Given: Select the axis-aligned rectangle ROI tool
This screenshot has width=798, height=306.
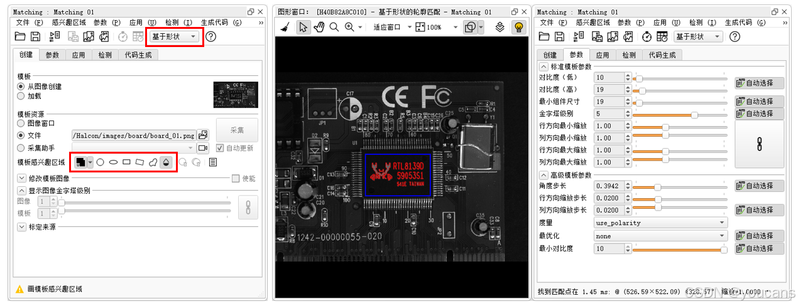Looking at the screenshot, I should (x=126, y=162).
